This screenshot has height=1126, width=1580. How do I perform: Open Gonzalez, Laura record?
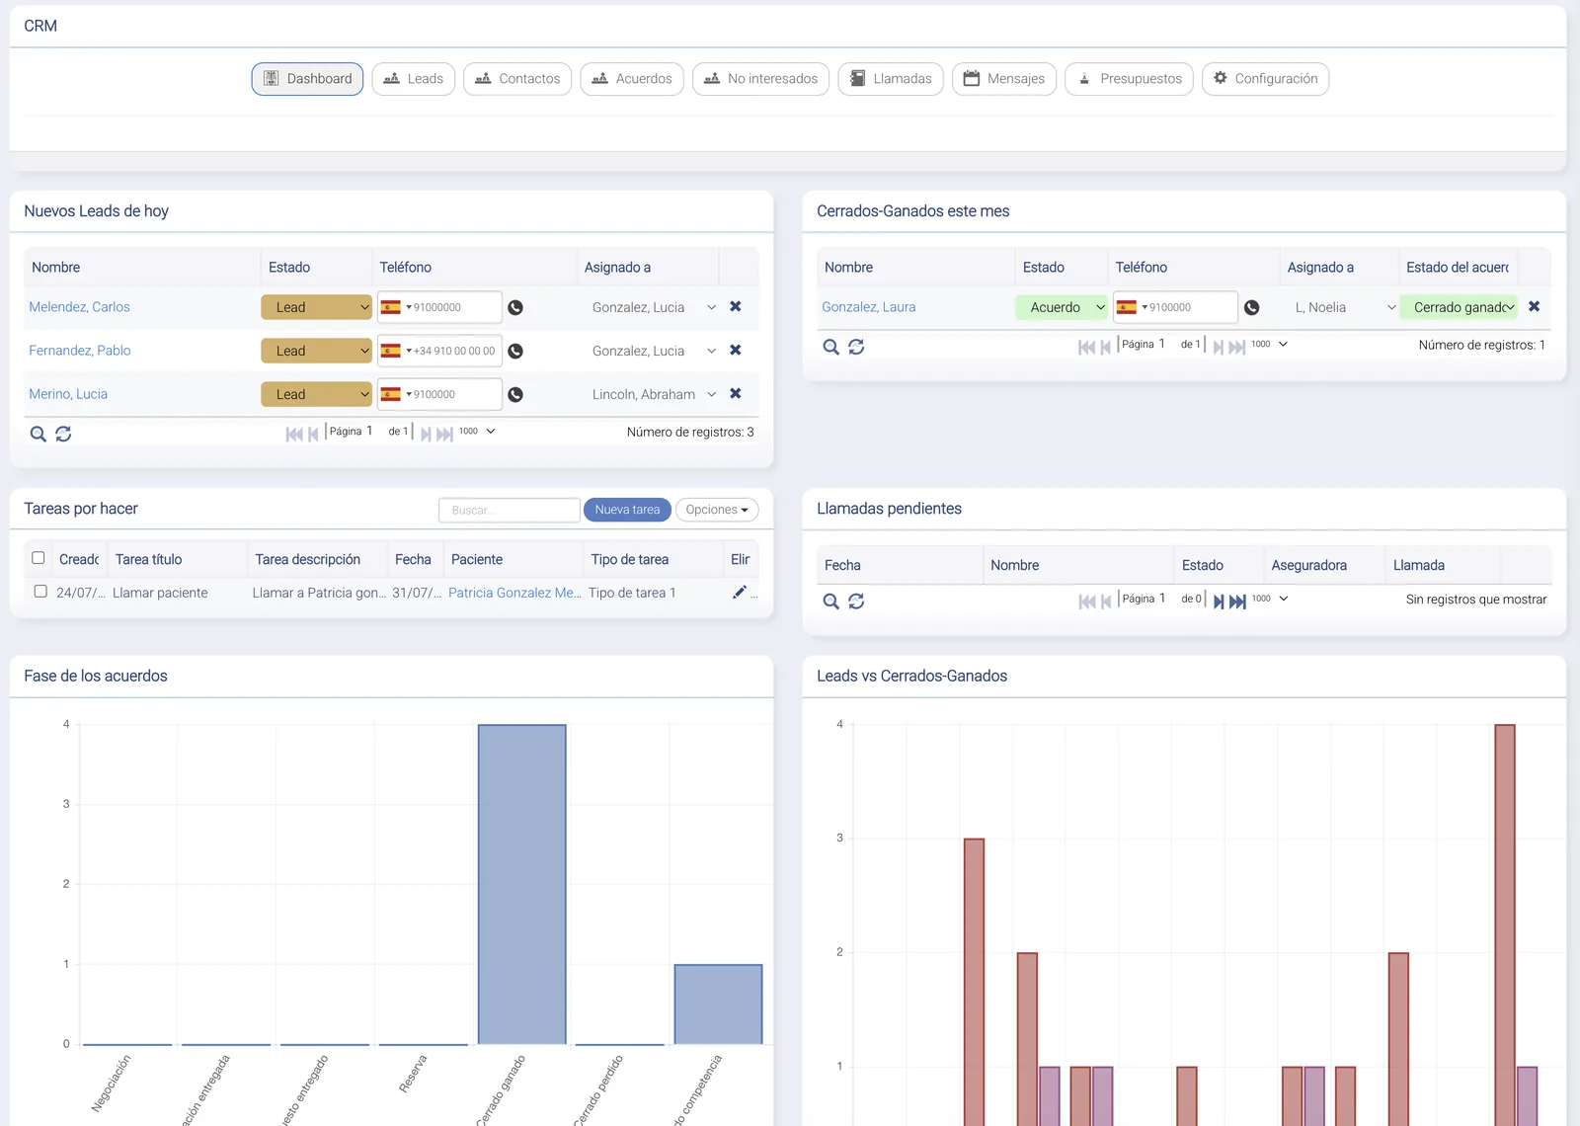[869, 307]
